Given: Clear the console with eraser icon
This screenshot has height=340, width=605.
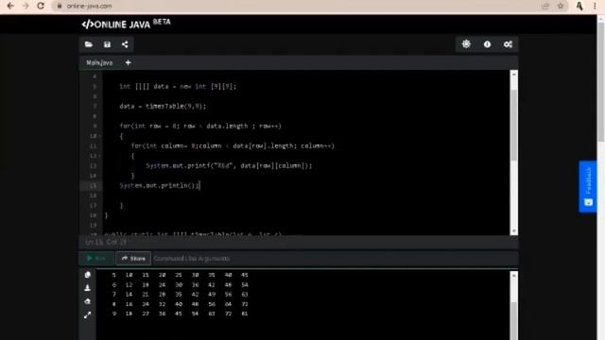Looking at the screenshot, I should pyautogui.click(x=88, y=301).
